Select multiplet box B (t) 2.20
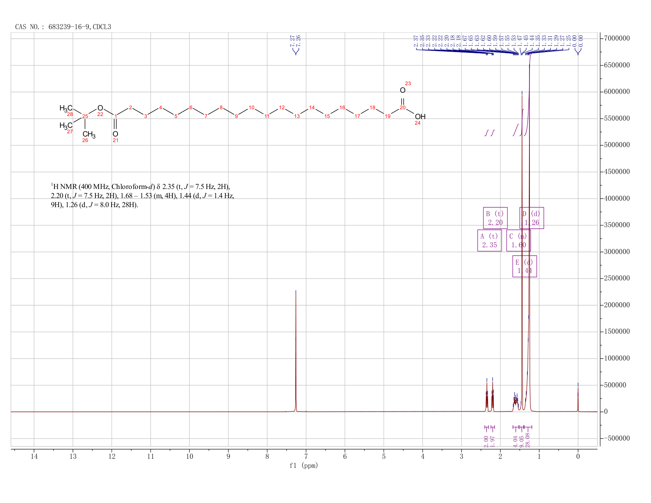Image resolution: width=651 pixels, height=503 pixels. point(496,218)
